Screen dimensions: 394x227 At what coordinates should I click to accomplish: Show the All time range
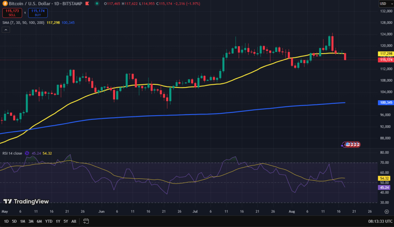[x=73, y=221]
